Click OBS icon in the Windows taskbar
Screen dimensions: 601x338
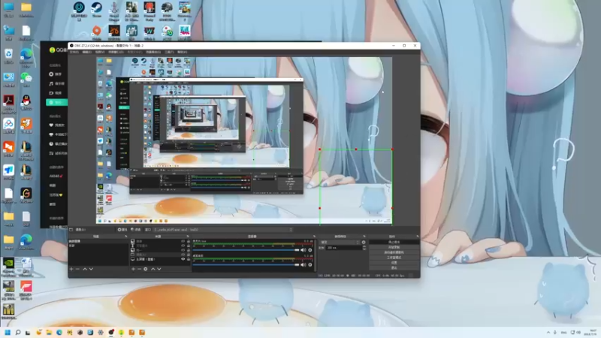110,332
